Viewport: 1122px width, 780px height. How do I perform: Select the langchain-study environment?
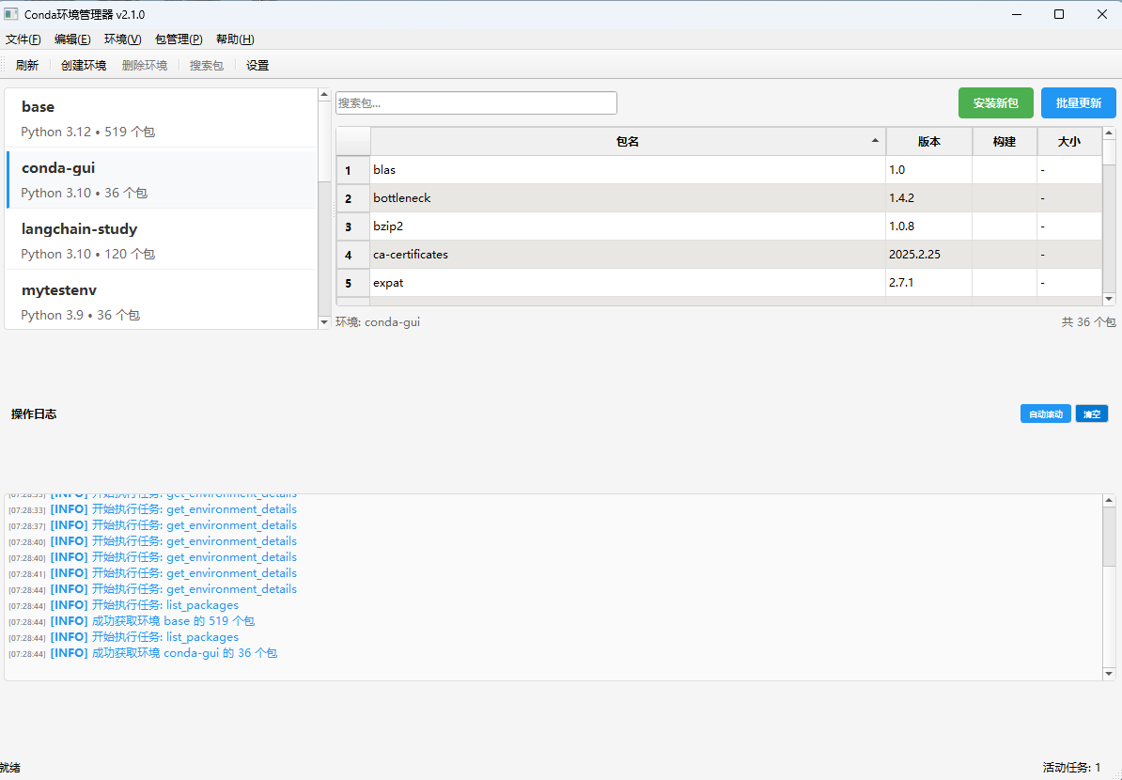(x=162, y=241)
